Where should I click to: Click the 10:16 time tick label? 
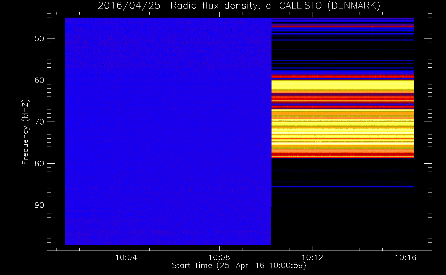point(405,258)
